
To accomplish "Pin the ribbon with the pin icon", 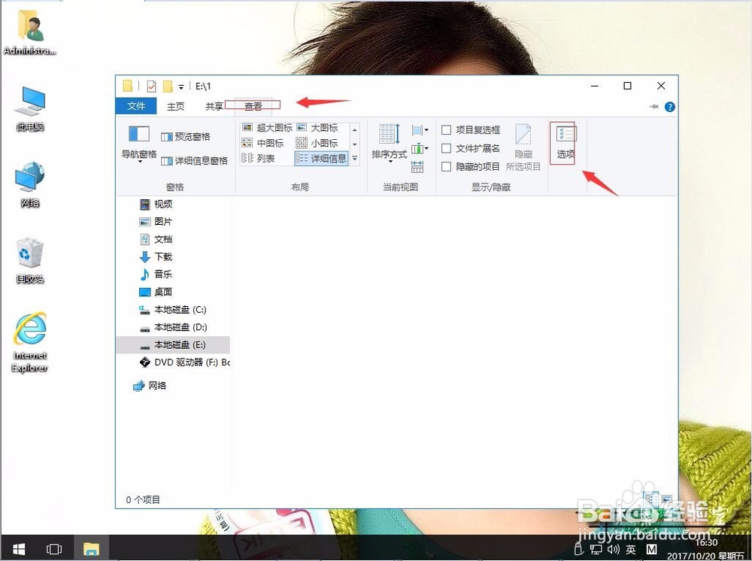I will (x=653, y=107).
